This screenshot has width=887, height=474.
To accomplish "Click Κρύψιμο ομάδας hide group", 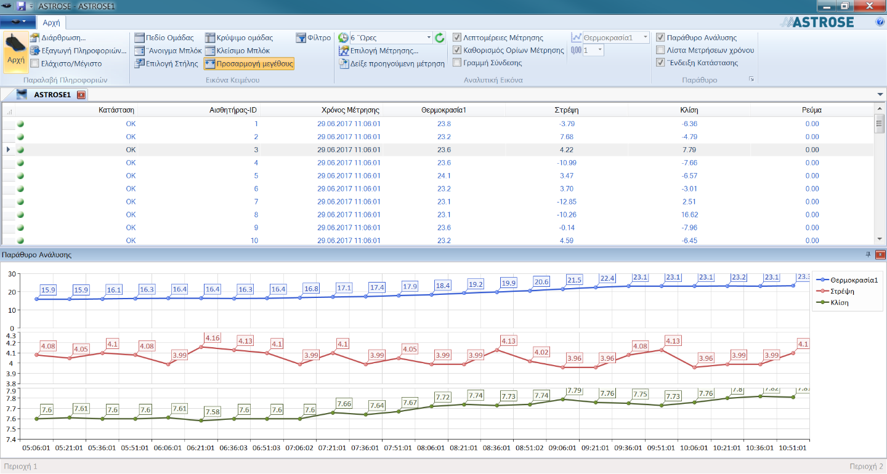I will [239, 38].
